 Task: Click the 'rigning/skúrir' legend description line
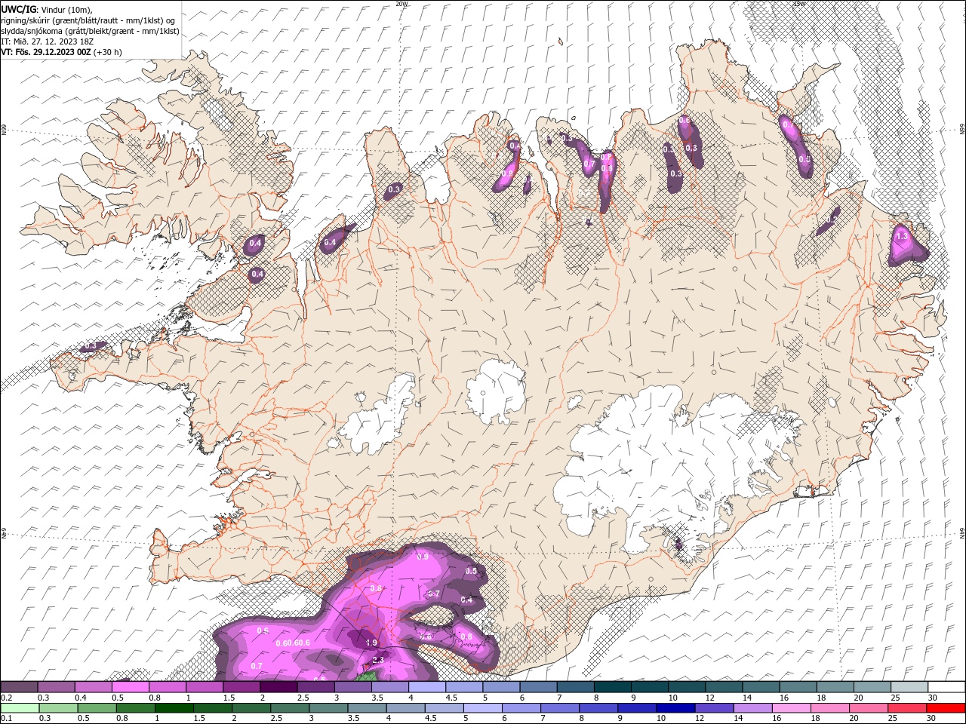88,20
